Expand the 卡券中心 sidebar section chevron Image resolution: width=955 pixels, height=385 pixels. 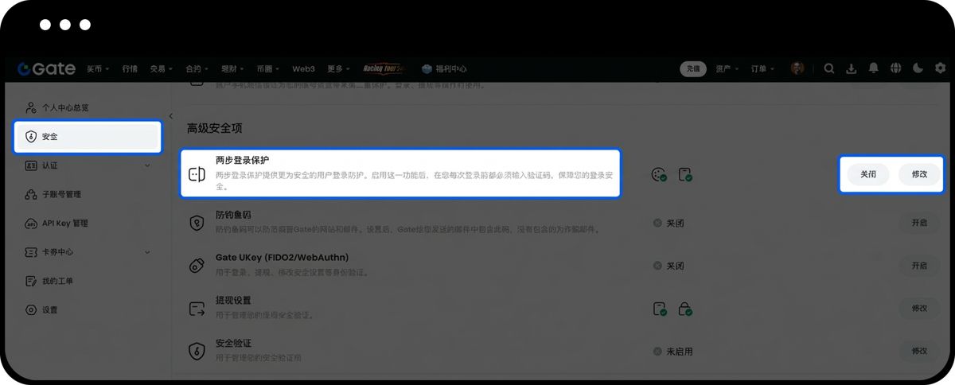point(148,252)
